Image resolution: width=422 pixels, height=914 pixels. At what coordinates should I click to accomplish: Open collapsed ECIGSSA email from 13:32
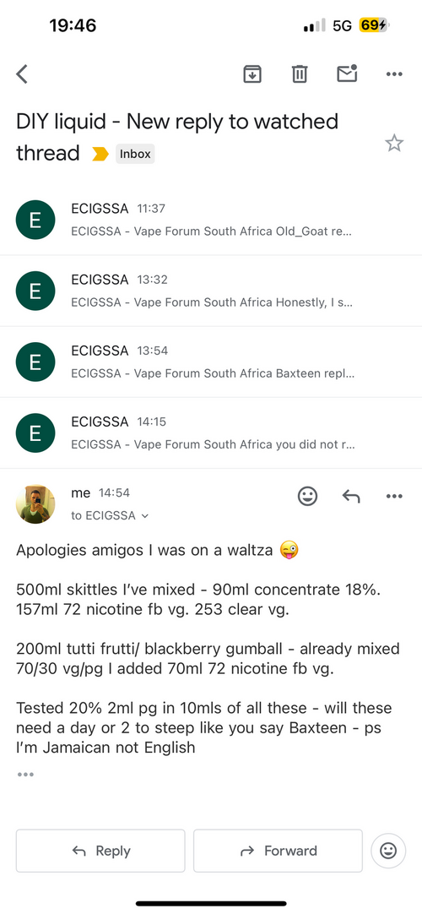(211, 291)
